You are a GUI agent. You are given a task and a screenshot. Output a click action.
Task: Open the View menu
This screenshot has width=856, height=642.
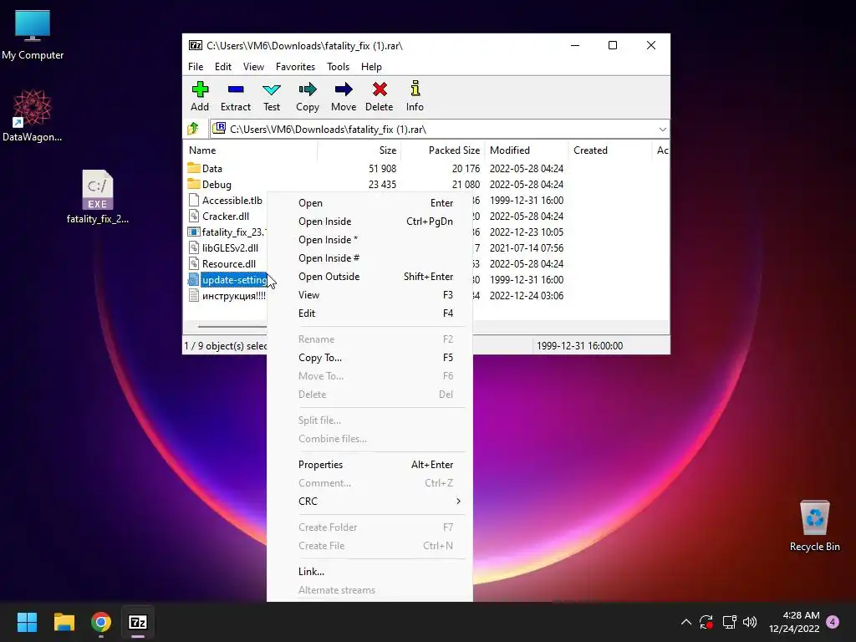pyautogui.click(x=253, y=67)
